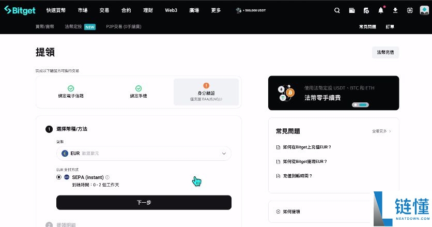This screenshot has width=432, height=227.
Task: Click the SEPA instant info icon
Action: coord(107,177)
